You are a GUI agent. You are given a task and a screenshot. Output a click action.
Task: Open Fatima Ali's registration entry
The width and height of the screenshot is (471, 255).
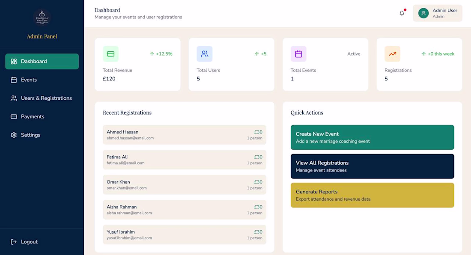pyautogui.click(x=184, y=160)
